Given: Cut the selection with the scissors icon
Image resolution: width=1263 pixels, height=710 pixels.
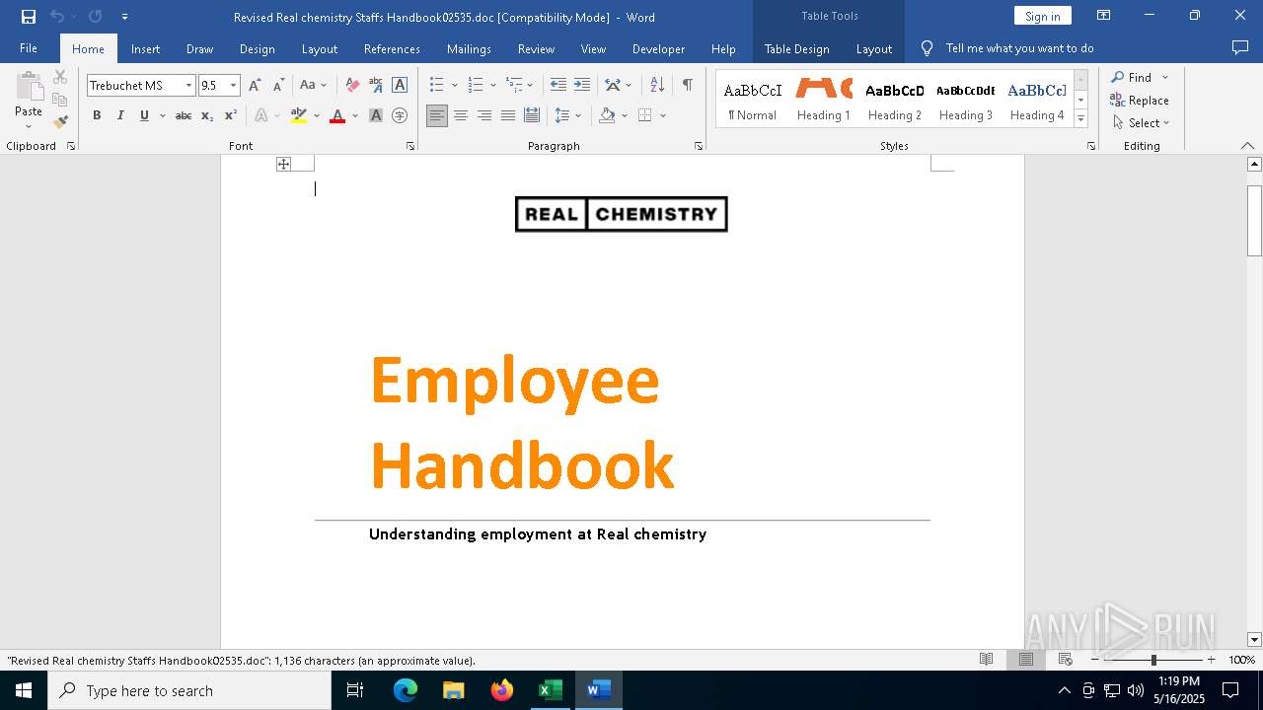Looking at the screenshot, I should 60,77.
